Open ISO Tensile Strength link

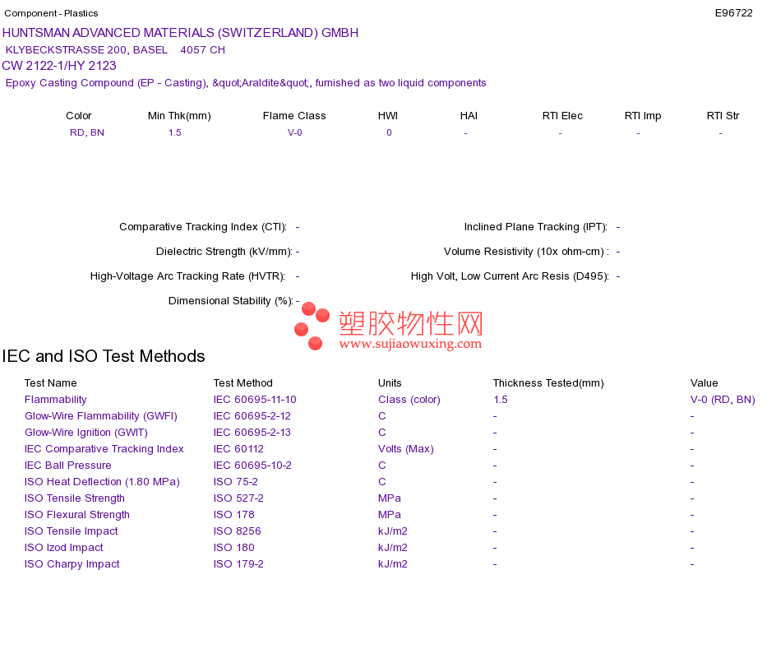[75, 498]
